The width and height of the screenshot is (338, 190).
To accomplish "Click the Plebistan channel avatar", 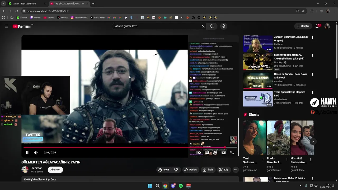I will 25,170.
